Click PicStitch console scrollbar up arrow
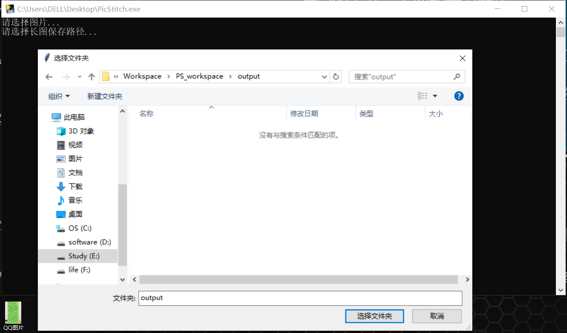 (x=561, y=22)
